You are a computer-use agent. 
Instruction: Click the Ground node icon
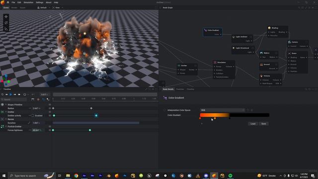pyautogui.click(x=261, y=65)
